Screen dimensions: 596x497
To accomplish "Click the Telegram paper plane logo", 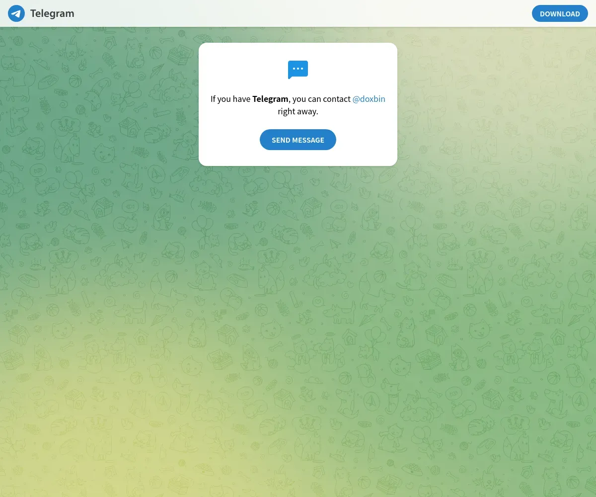I will (16, 13).
